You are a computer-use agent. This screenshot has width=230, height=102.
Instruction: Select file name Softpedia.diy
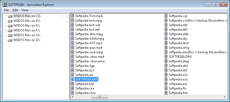[x=178, y=39]
